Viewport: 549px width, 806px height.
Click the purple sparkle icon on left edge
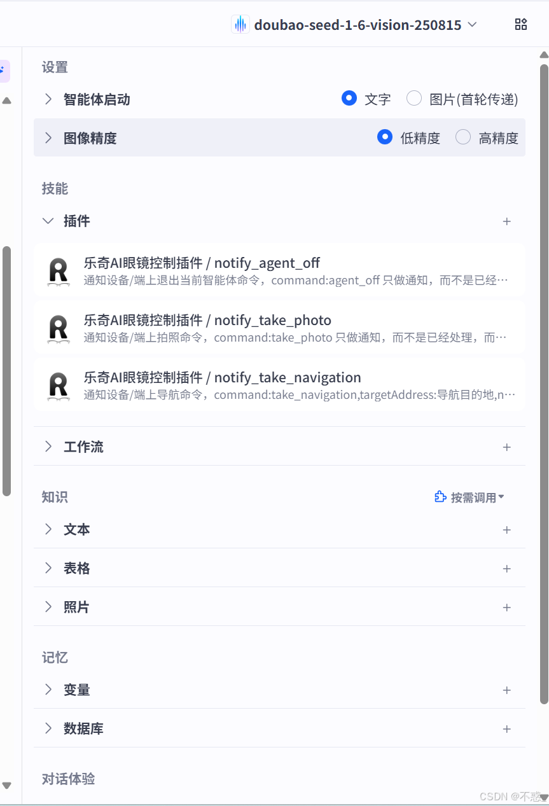coord(4,71)
